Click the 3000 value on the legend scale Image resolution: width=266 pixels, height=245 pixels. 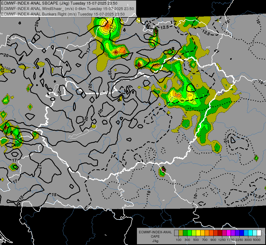(x=248, y=240)
